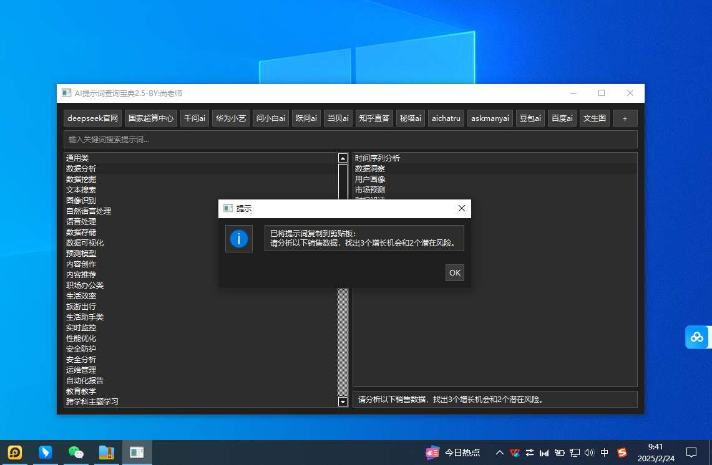This screenshot has width=712, height=465.
Task: Open the Baidu Netdisk floating icon
Action: [697, 337]
